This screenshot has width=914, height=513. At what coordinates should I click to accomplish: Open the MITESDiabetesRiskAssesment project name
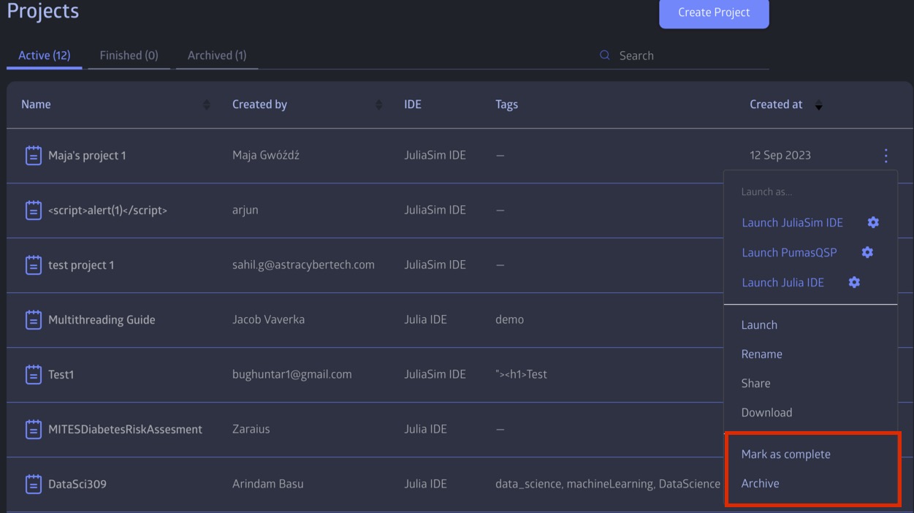[x=125, y=430]
